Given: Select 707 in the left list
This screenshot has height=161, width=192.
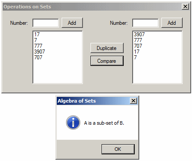Looking at the screenshot, I should coord(38,57).
